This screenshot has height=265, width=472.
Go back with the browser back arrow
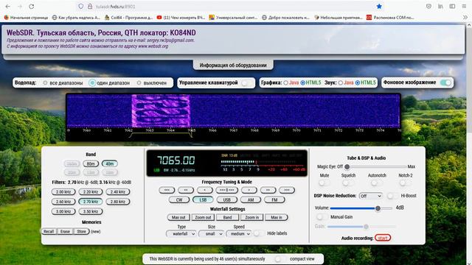click(8, 7)
